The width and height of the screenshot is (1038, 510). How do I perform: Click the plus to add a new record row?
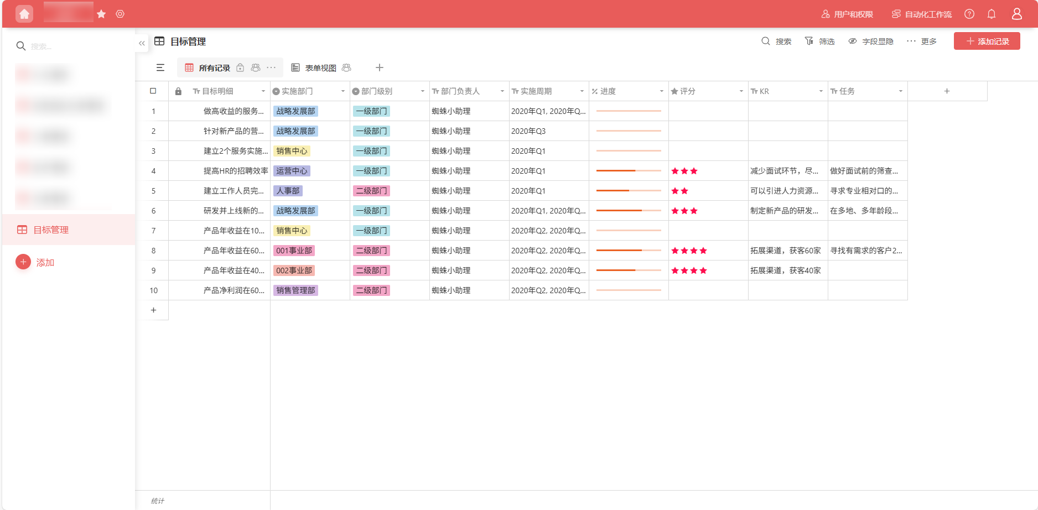[153, 310]
